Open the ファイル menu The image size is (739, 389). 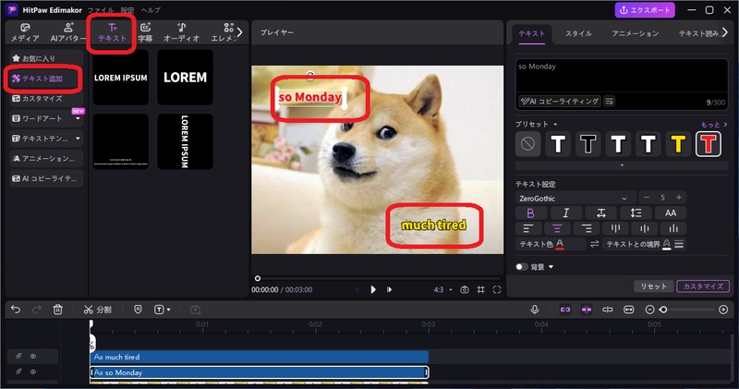tap(101, 10)
